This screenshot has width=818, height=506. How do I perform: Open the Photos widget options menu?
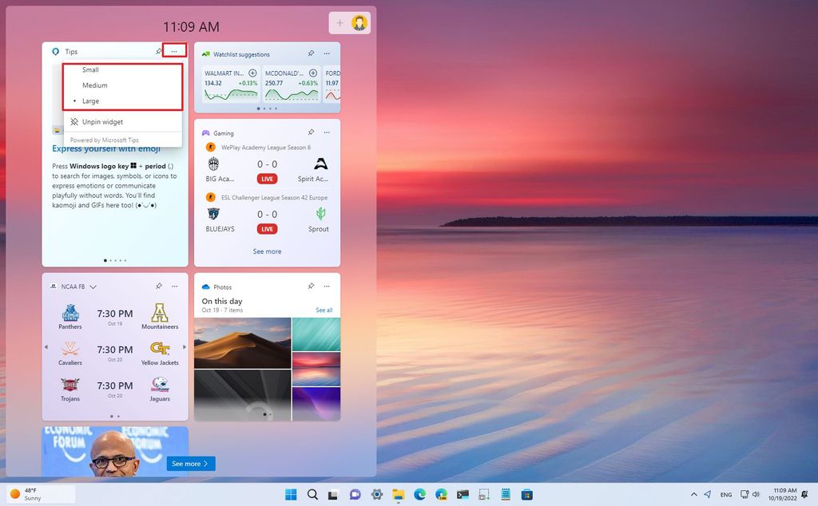point(327,287)
